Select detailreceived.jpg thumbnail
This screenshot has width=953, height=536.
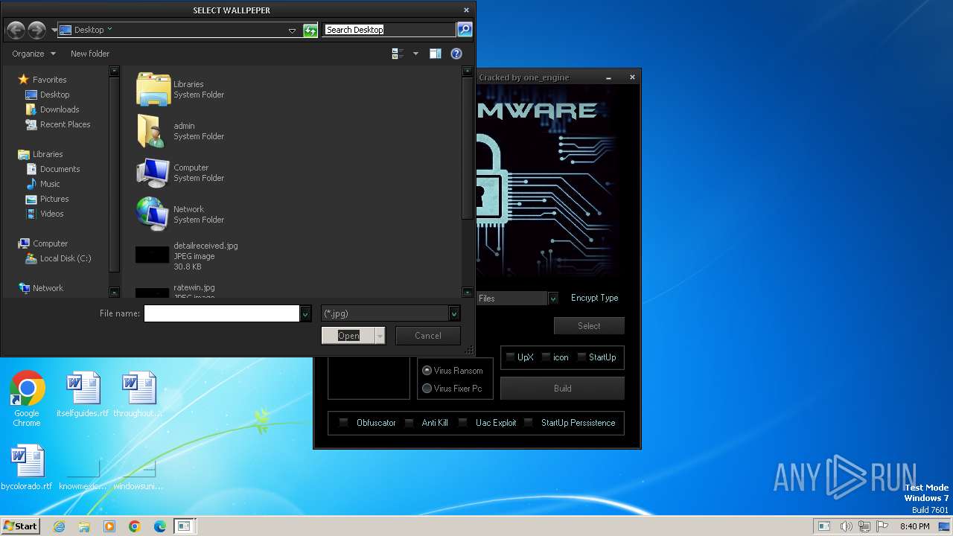point(152,255)
